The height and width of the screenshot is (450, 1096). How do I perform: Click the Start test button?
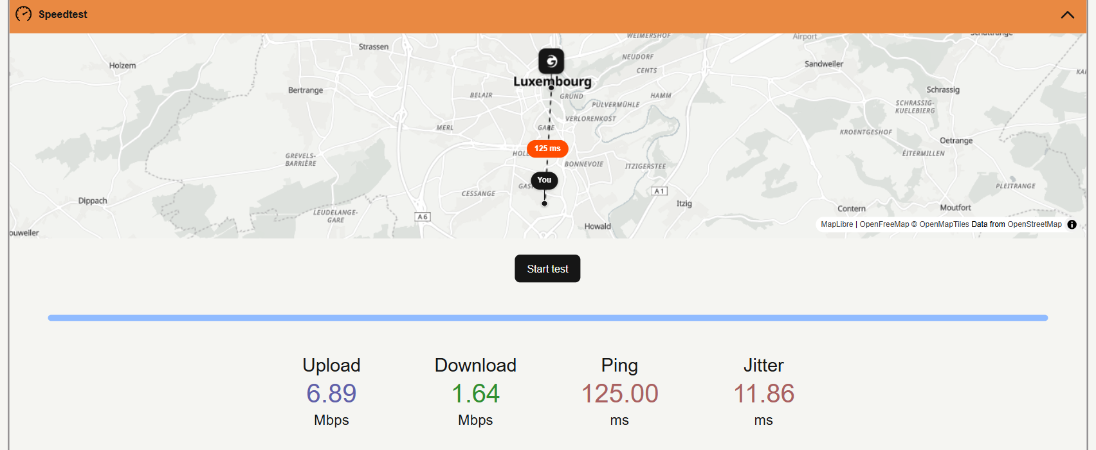coord(547,269)
